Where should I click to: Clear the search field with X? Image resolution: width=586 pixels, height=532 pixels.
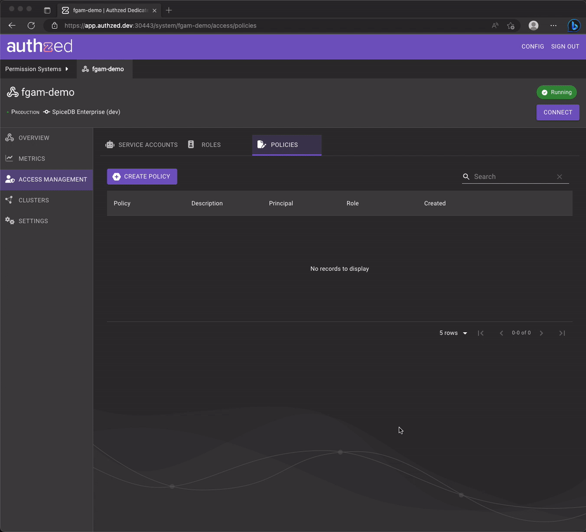[559, 177]
